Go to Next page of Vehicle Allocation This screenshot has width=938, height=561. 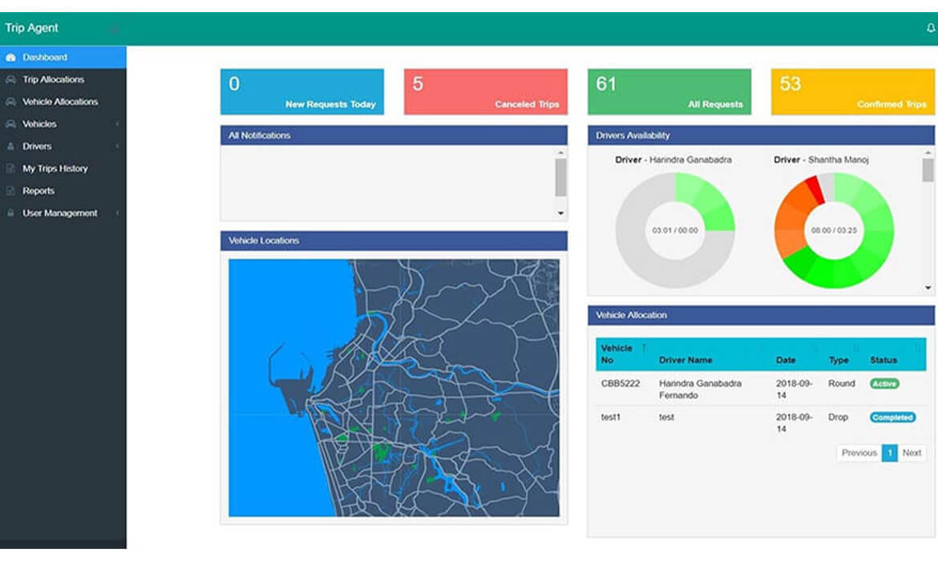tap(912, 453)
